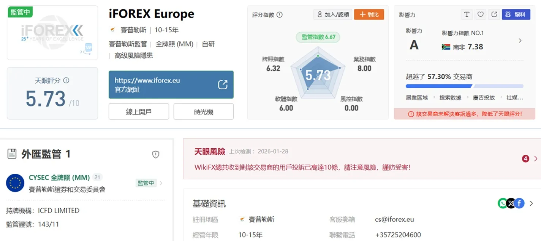This screenshot has height=241, width=541.
Task: Expand the 基礎資訊 chevron
Action: (x=532, y=203)
